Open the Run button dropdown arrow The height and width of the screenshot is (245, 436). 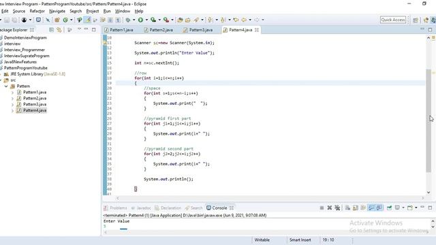coord(146,20)
